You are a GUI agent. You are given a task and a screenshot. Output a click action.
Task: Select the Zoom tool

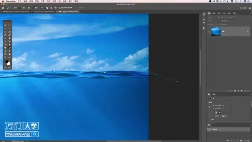pyautogui.click(x=5, y=58)
